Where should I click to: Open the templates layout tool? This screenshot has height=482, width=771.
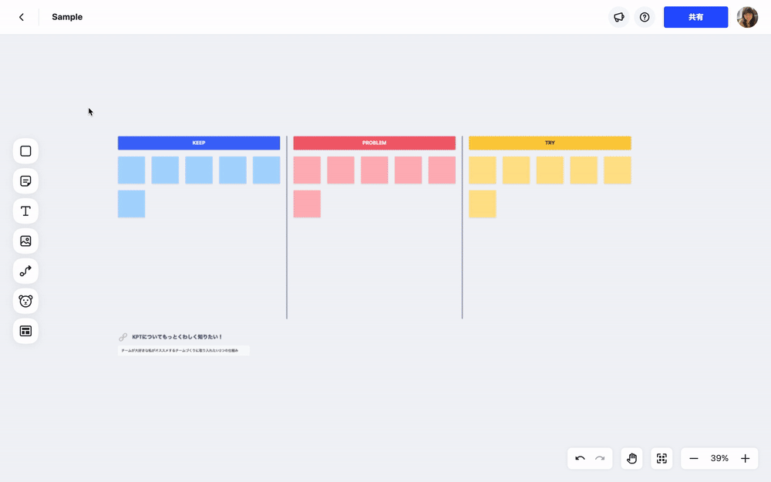tap(25, 331)
